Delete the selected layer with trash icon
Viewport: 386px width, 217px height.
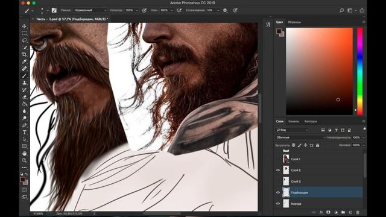tap(358, 212)
